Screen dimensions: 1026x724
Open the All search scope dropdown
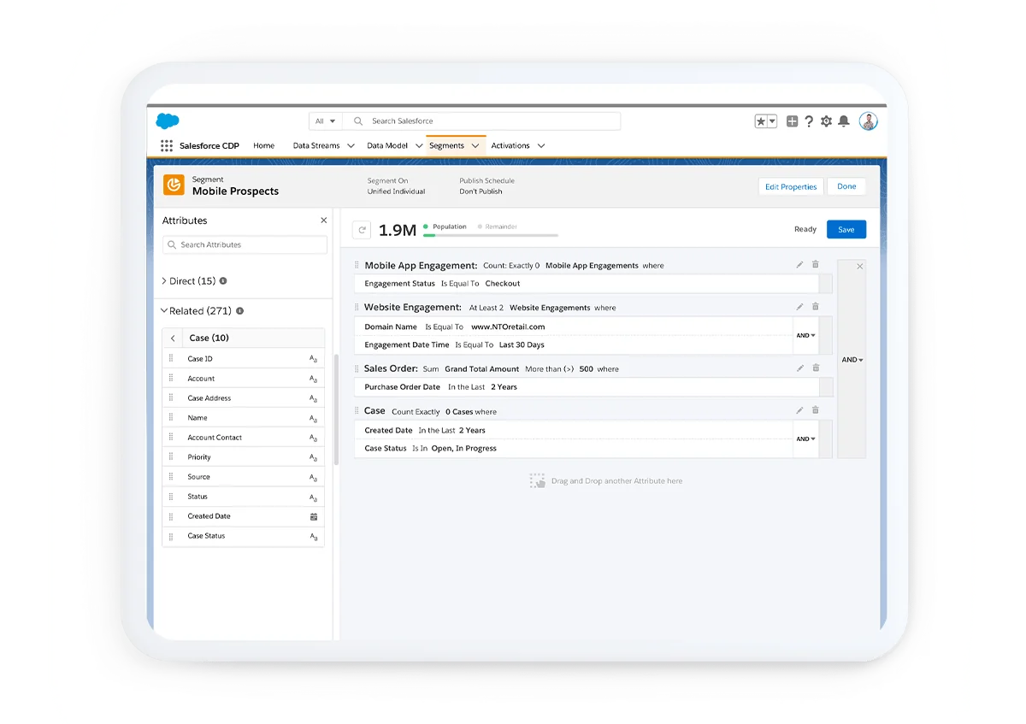326,121
